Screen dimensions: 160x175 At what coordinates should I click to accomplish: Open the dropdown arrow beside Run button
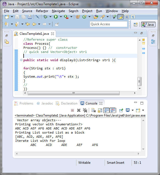click(61, 17)
